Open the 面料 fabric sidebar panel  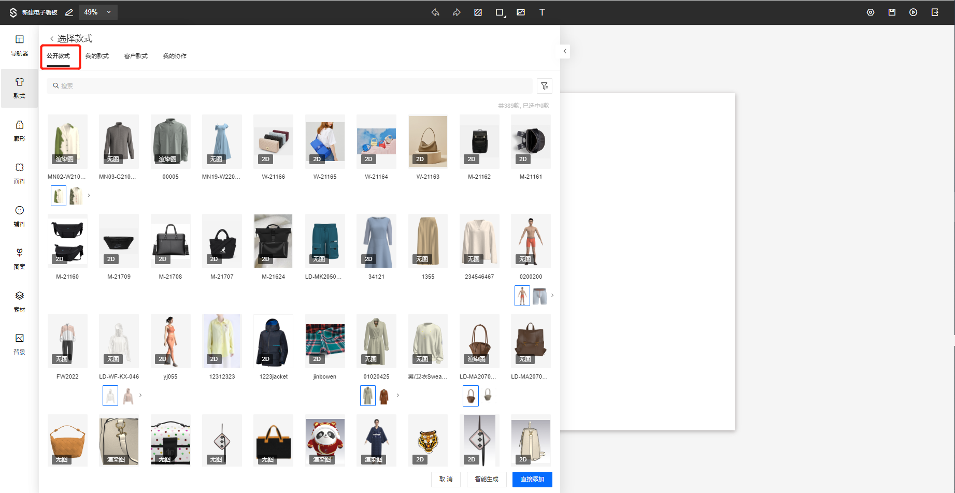[19, 173]
